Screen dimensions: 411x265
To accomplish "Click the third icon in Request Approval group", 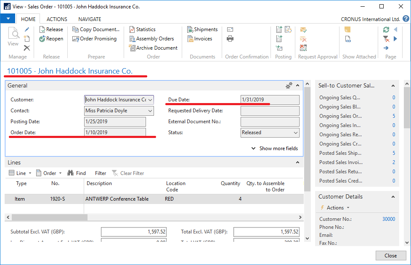I will coord(303,48).
